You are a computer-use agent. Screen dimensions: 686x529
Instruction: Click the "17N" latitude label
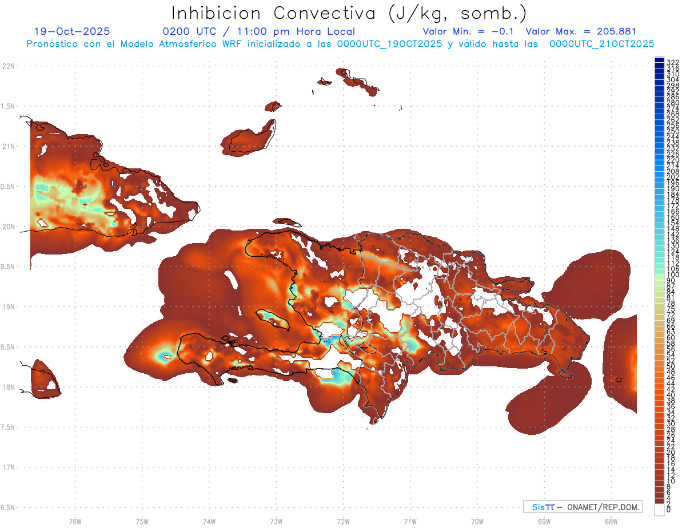coord(9,467)
